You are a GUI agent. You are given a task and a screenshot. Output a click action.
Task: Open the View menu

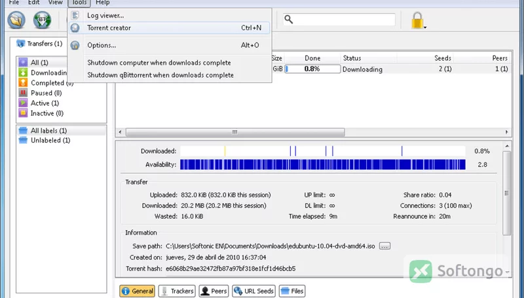56,3
